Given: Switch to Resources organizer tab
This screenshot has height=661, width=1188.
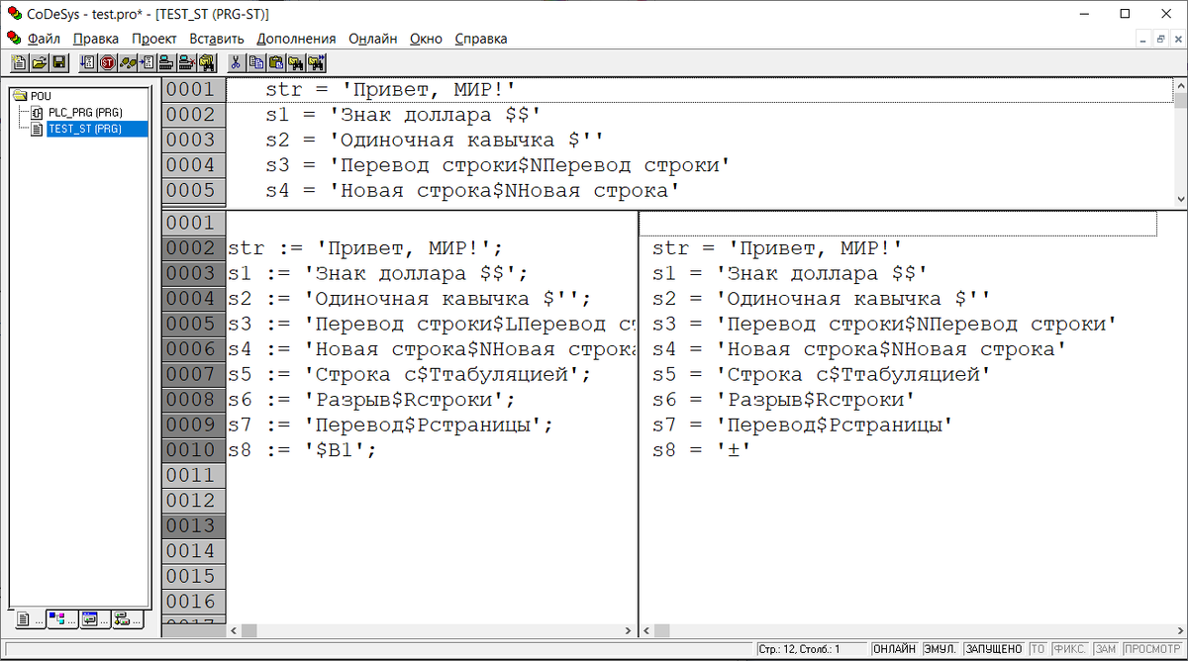Looking at the screenshot, I should pyautogui.click(x=128, y=619).
